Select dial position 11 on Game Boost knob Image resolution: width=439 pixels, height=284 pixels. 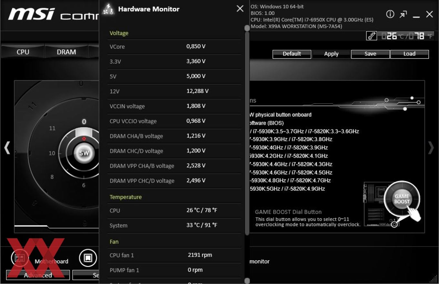(x=52, y=128)
